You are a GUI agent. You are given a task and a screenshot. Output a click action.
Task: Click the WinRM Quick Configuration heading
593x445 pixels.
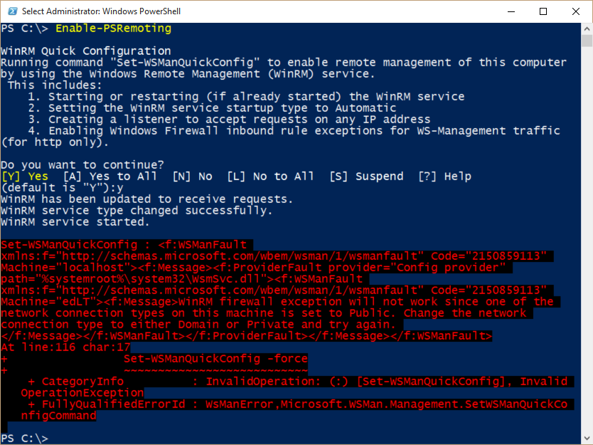click(x=86, y=51)
